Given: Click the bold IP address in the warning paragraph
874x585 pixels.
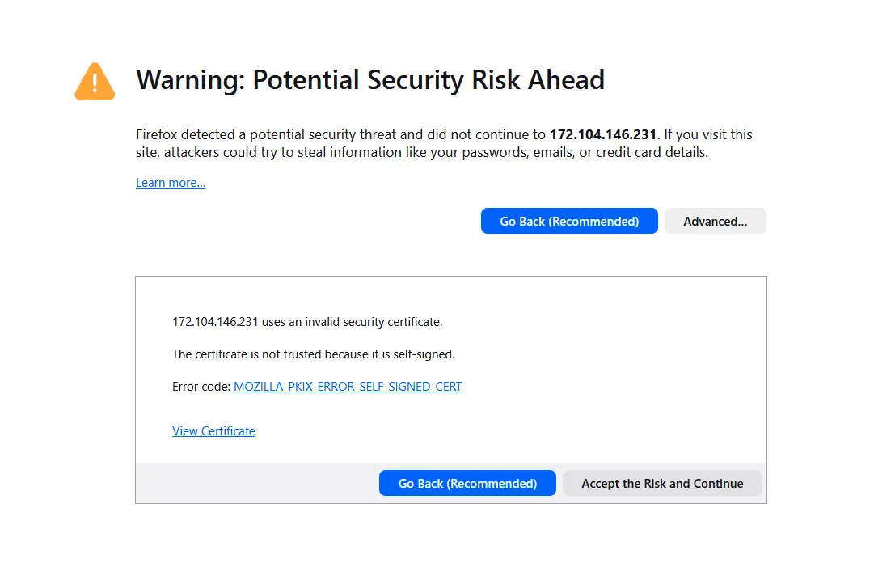Looking at the screenshot, I should point(604,134).
